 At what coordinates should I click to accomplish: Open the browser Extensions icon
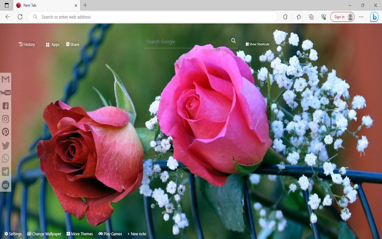pyautogui.click(x=285, y=17)
